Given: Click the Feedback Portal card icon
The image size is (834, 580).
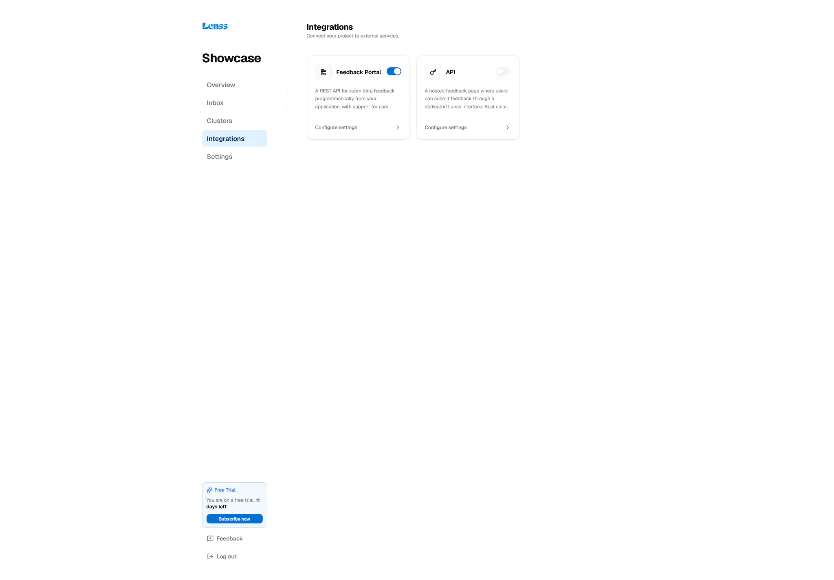Looking at the screenshot, I should point(323,72).
